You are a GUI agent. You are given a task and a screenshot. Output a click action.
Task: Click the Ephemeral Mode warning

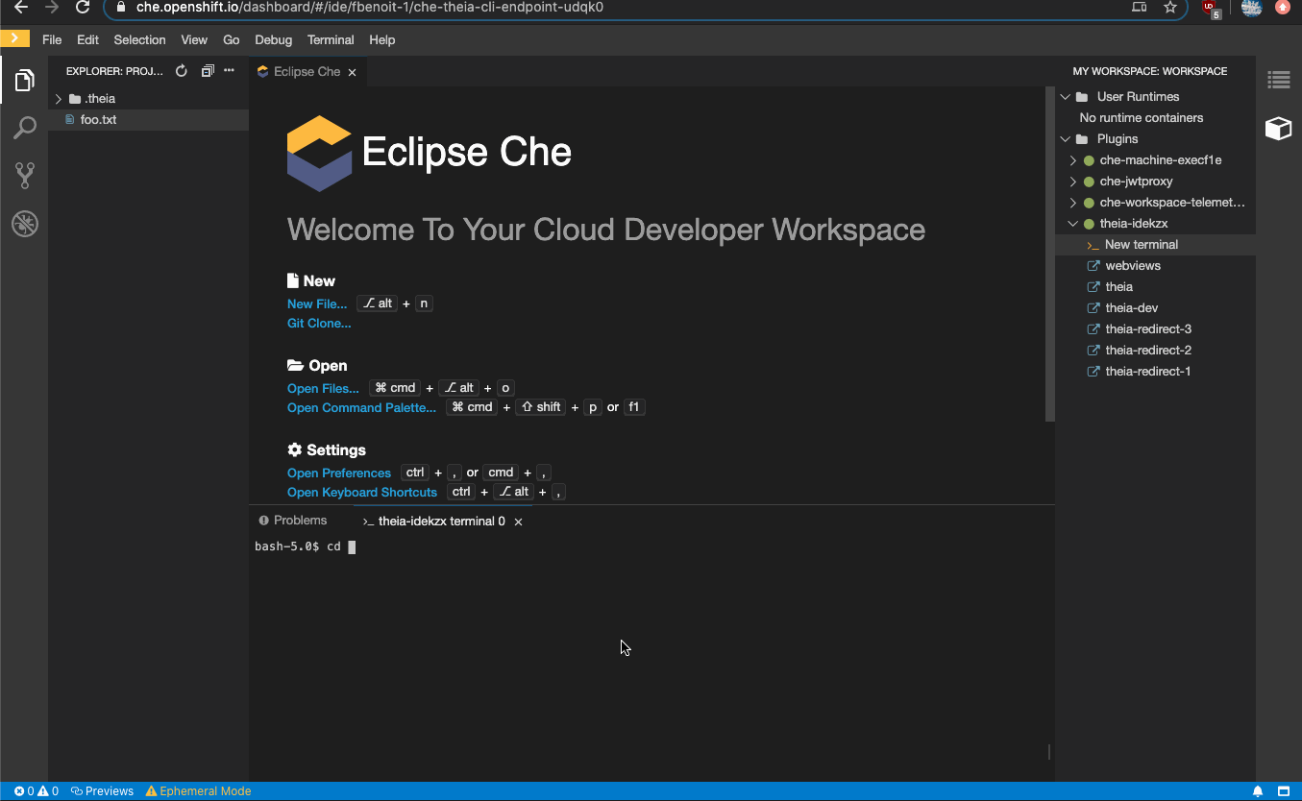pos(198,791)
